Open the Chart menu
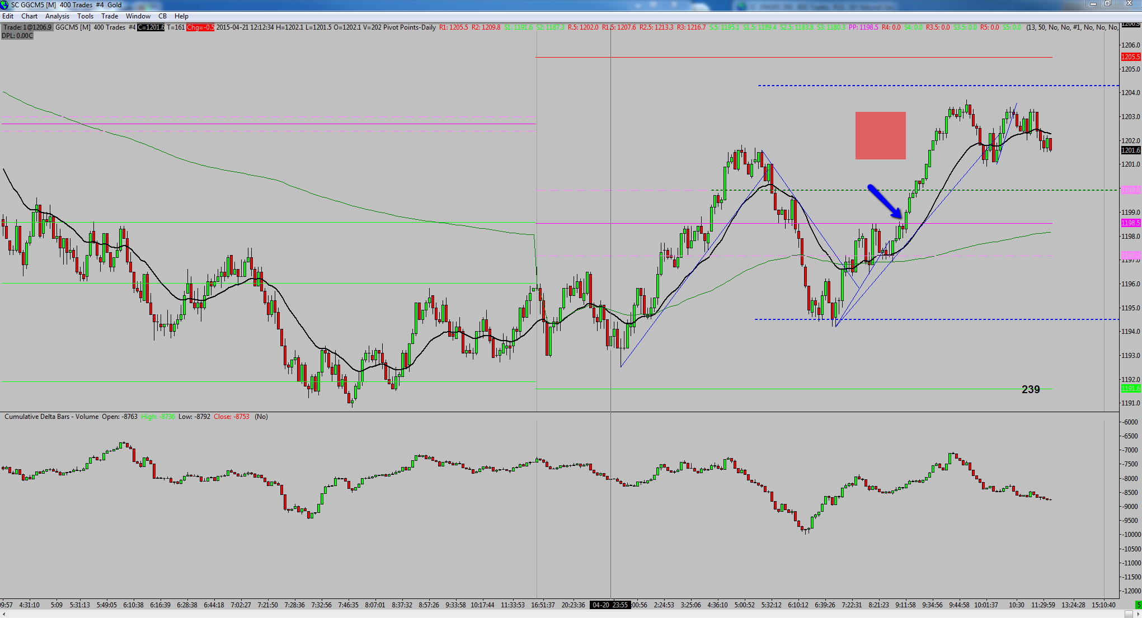This screenshot has height=618, width=1142. pyautogui.click(x=29, y=16)
